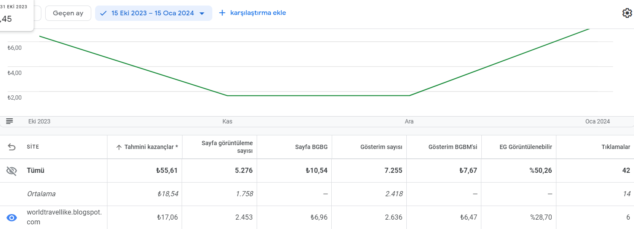Toggle the crossed-out eye for Tümü row
Image resolution: width=634 pixels, height=229 pixels.
coord(12,171)
